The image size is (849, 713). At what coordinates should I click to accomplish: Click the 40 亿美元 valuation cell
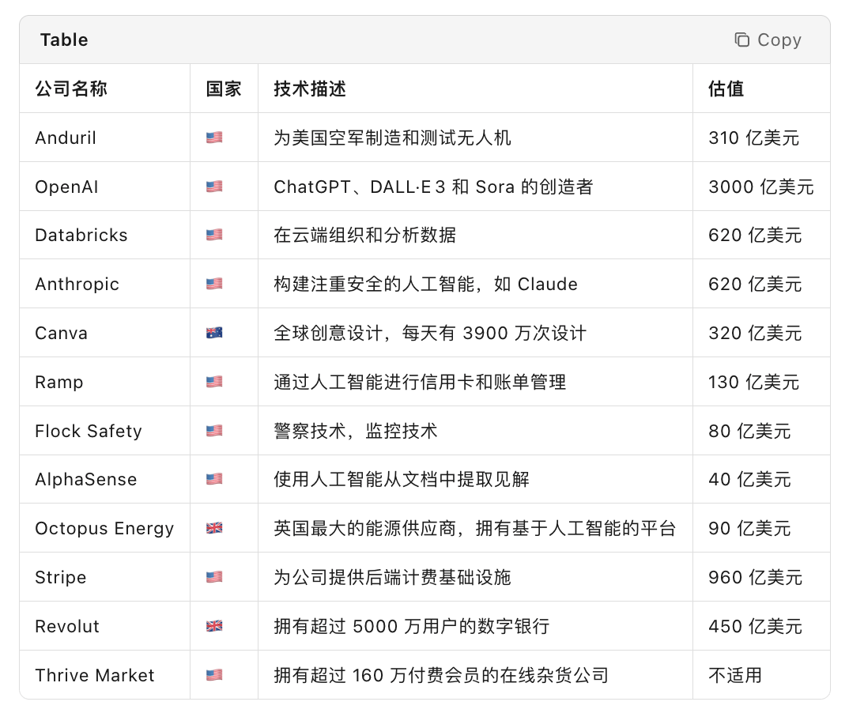pos(761,479)
